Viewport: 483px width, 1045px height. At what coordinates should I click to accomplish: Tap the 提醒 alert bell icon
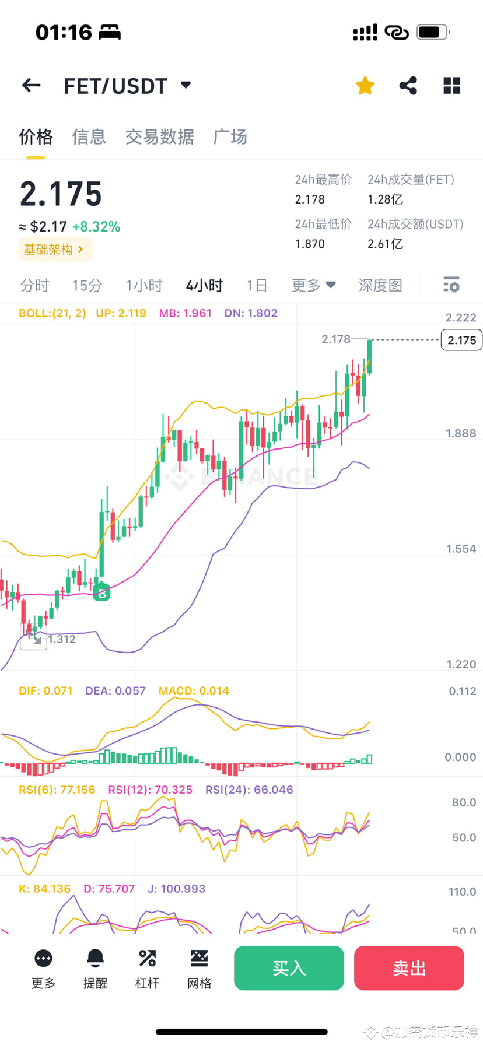click(x=95, y=967)
